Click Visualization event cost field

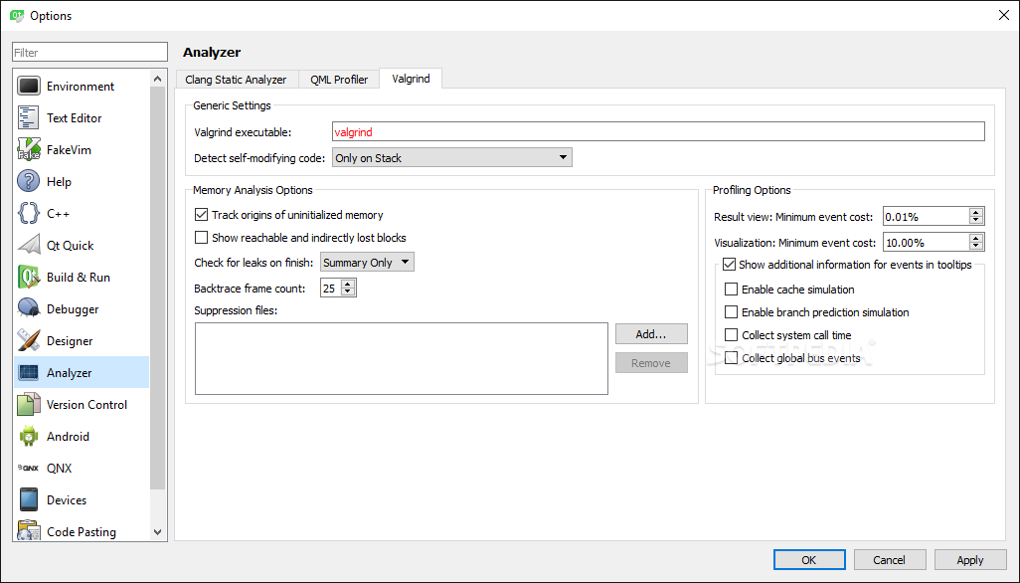point(925,242)
